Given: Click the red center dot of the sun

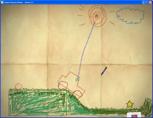Looking at the screenshot, I should pos(97,16).
